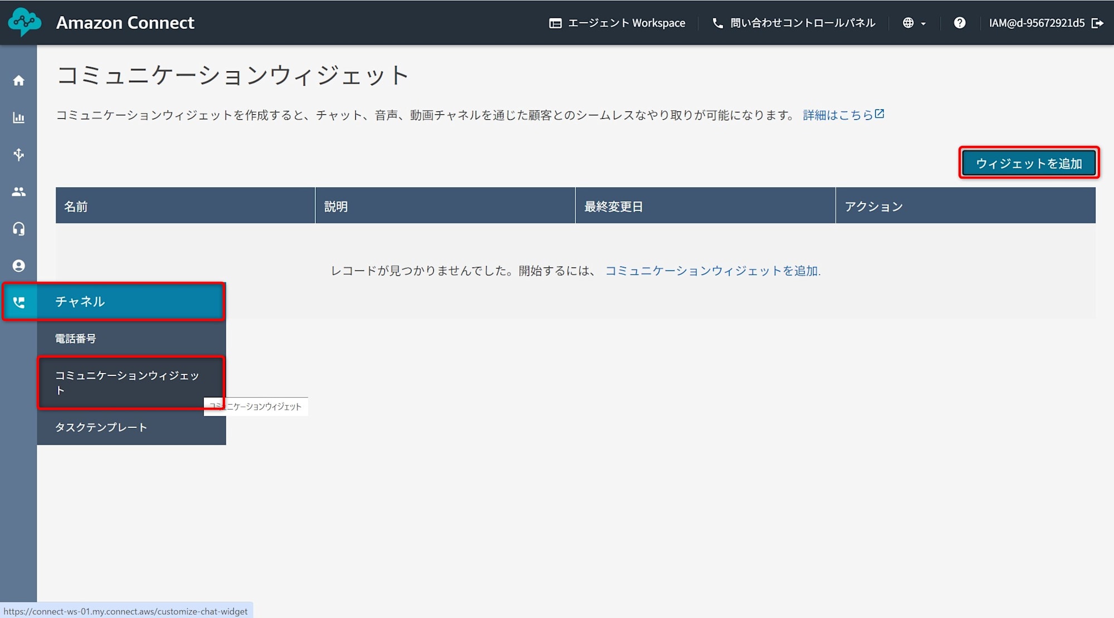The height and width of the screenshot is (618, 1114).
Task: Open the profile circle sidebar icon
Action: point(18,266)
